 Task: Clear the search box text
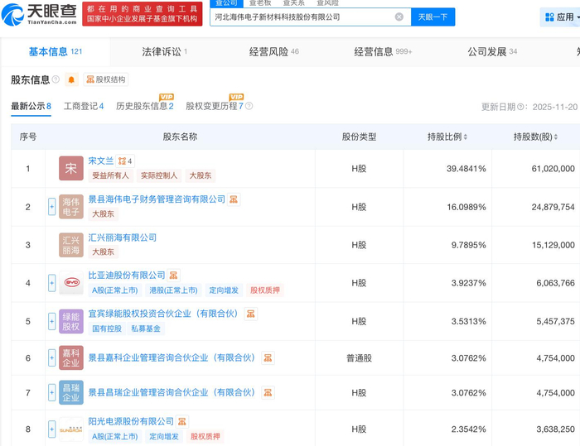(399, 17)
